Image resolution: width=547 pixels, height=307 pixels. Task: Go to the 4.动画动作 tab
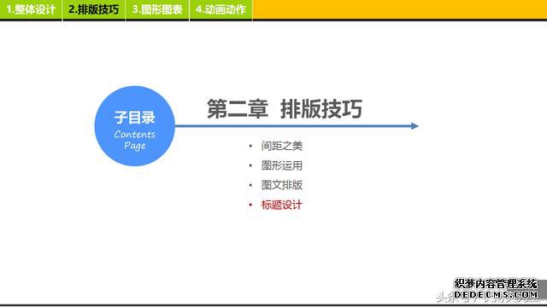coord(221,9)
